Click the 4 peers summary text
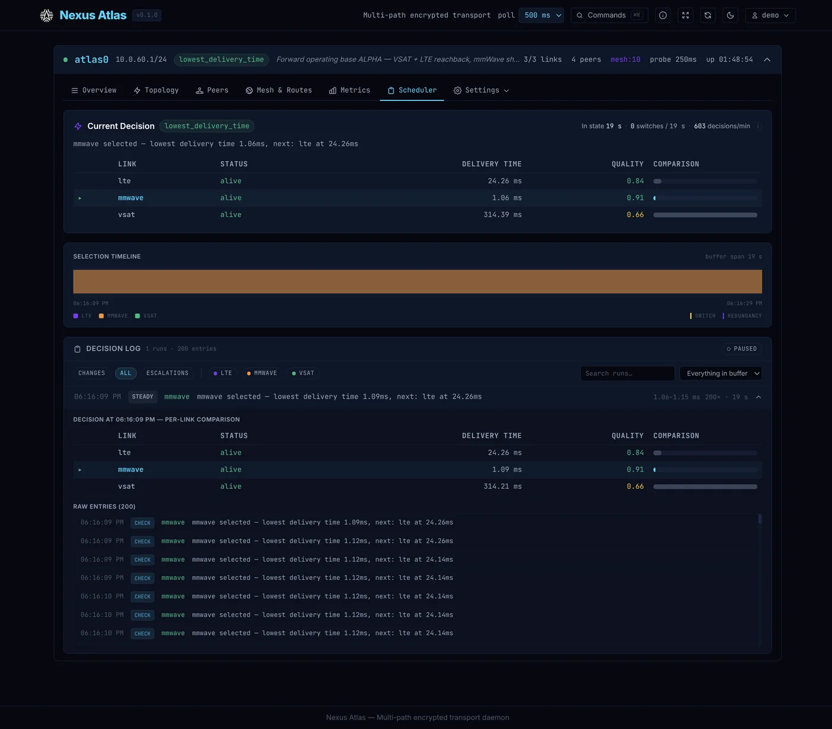832x729 pixels. coord(586,59)
